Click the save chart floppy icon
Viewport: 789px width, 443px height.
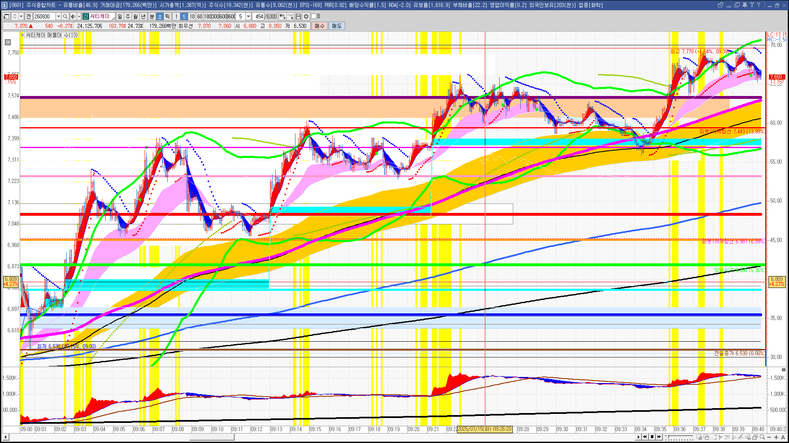point(298,16)
